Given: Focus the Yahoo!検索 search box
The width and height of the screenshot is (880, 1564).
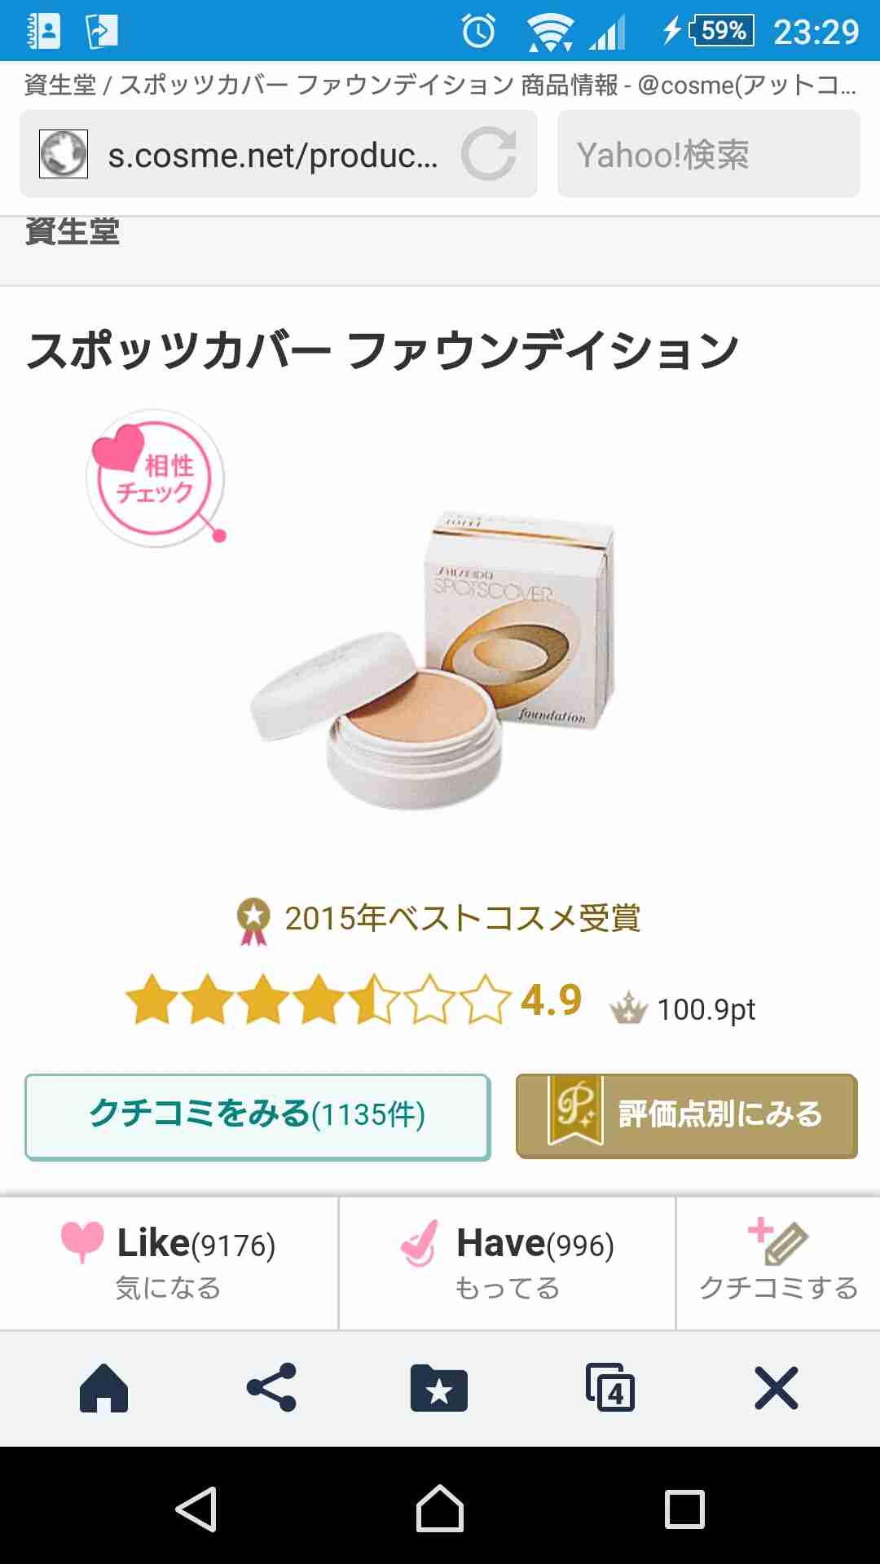Looking at the screenshot, I should tap(708, 155).
